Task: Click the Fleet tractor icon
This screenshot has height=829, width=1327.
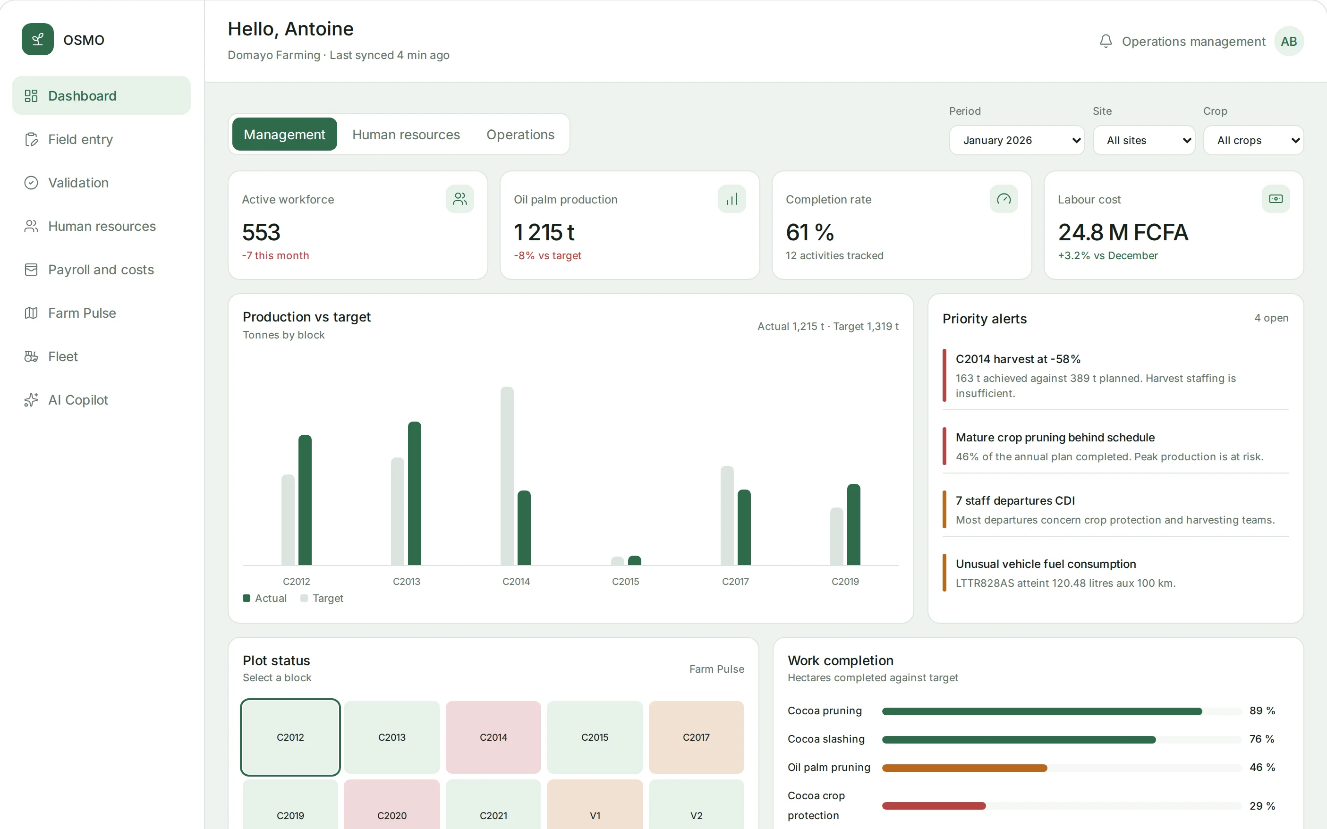Action: point(31,356)
